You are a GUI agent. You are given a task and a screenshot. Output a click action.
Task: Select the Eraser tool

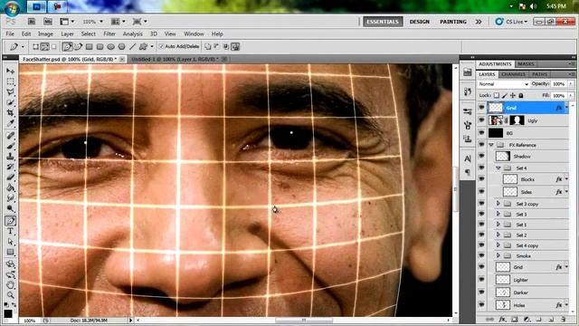[x=10, y=177]
